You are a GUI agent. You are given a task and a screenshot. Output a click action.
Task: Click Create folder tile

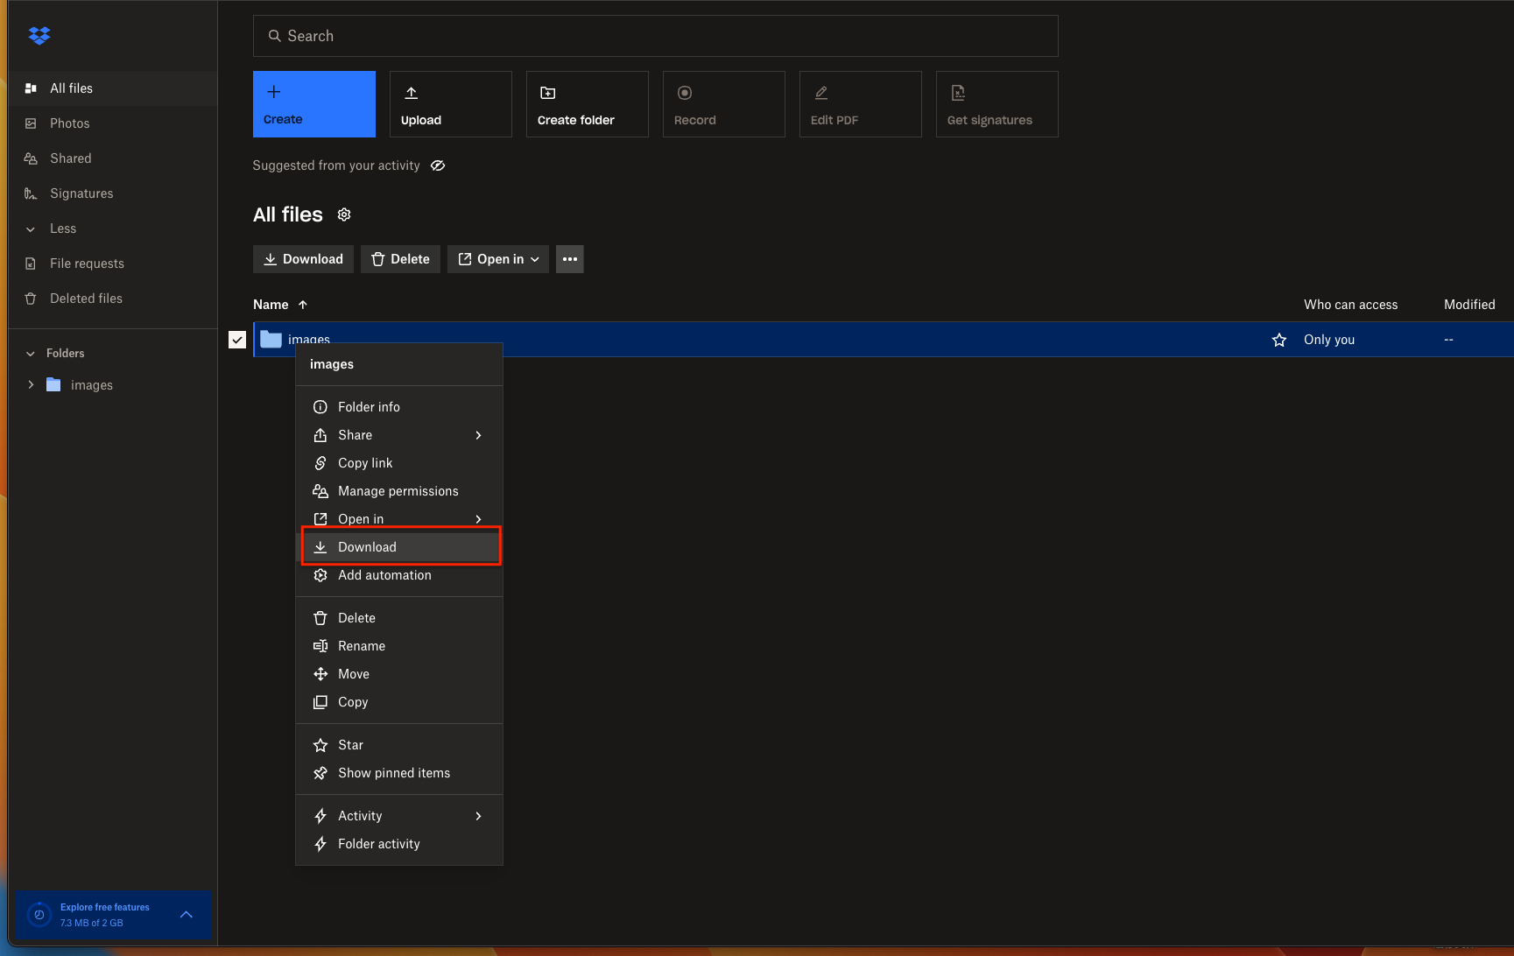(x=588, y=104)
